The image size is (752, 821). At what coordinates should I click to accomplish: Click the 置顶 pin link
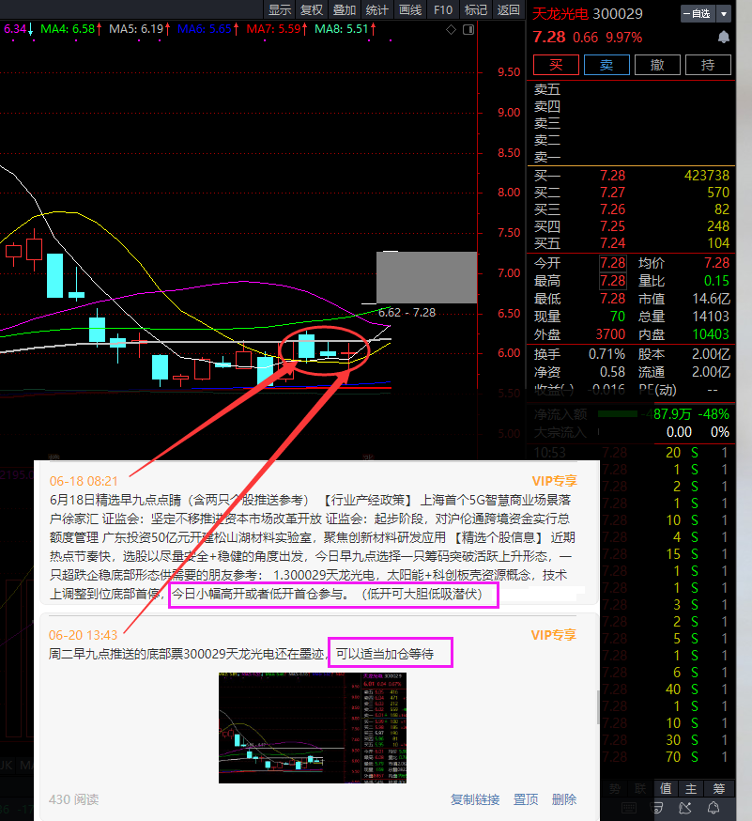coord(526,799)
